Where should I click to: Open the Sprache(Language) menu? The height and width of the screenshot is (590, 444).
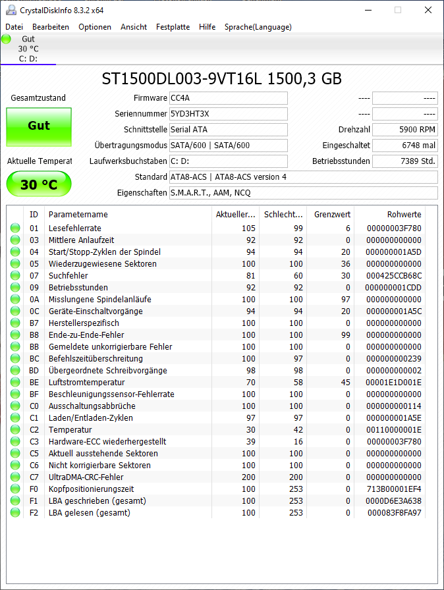coord(258,27)
